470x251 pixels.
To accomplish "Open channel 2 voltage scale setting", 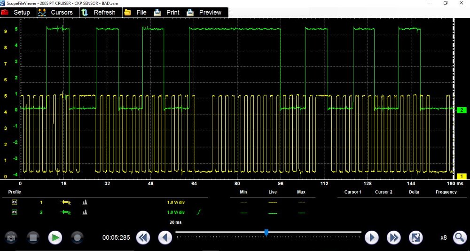I will point(176,212).
